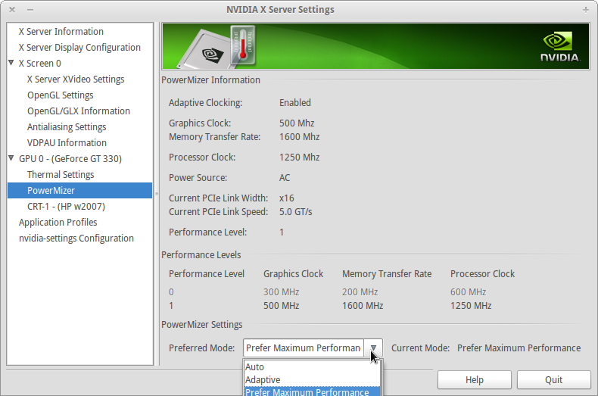Click the 'Graphics Clock' column header

(293, 274)
